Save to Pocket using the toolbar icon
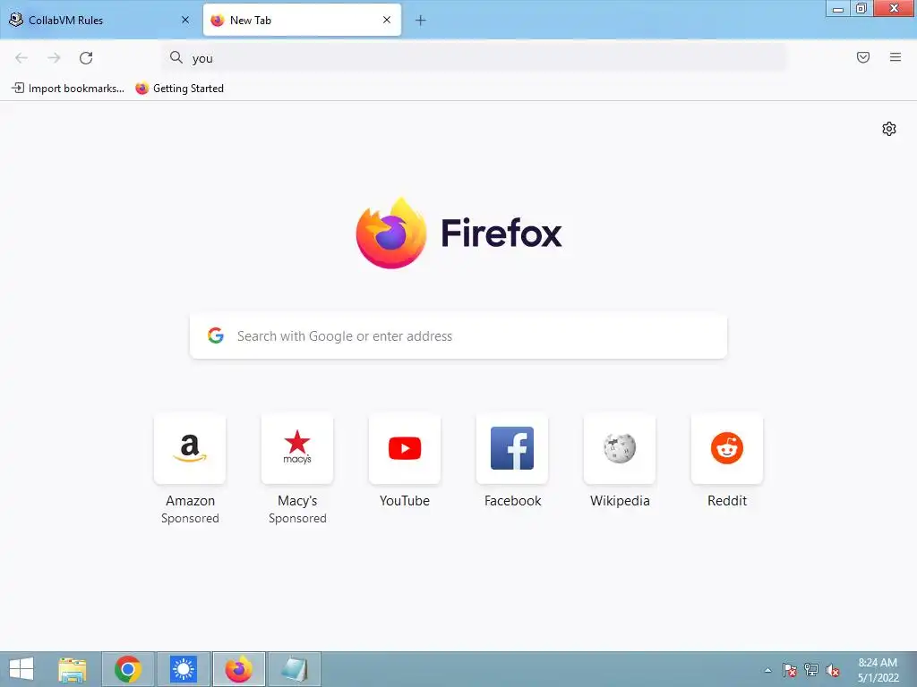 tap(863, 57)
